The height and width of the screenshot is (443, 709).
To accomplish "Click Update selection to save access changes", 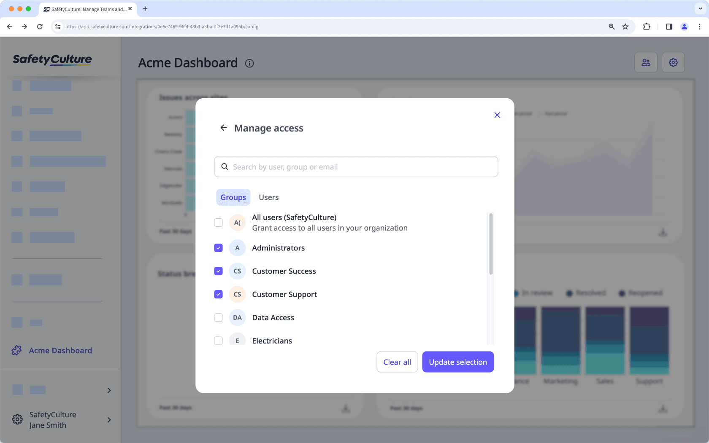I will click(x=458, y=362).
